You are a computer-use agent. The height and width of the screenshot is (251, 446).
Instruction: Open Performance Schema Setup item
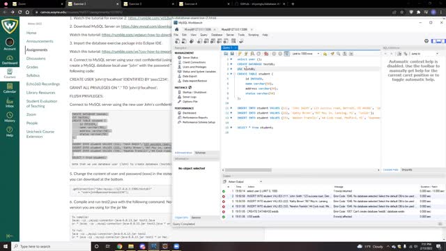click(x=199, y=123)
